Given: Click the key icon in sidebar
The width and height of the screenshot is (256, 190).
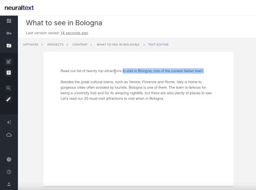Looking at the screenshot, I should click(9, 33).
